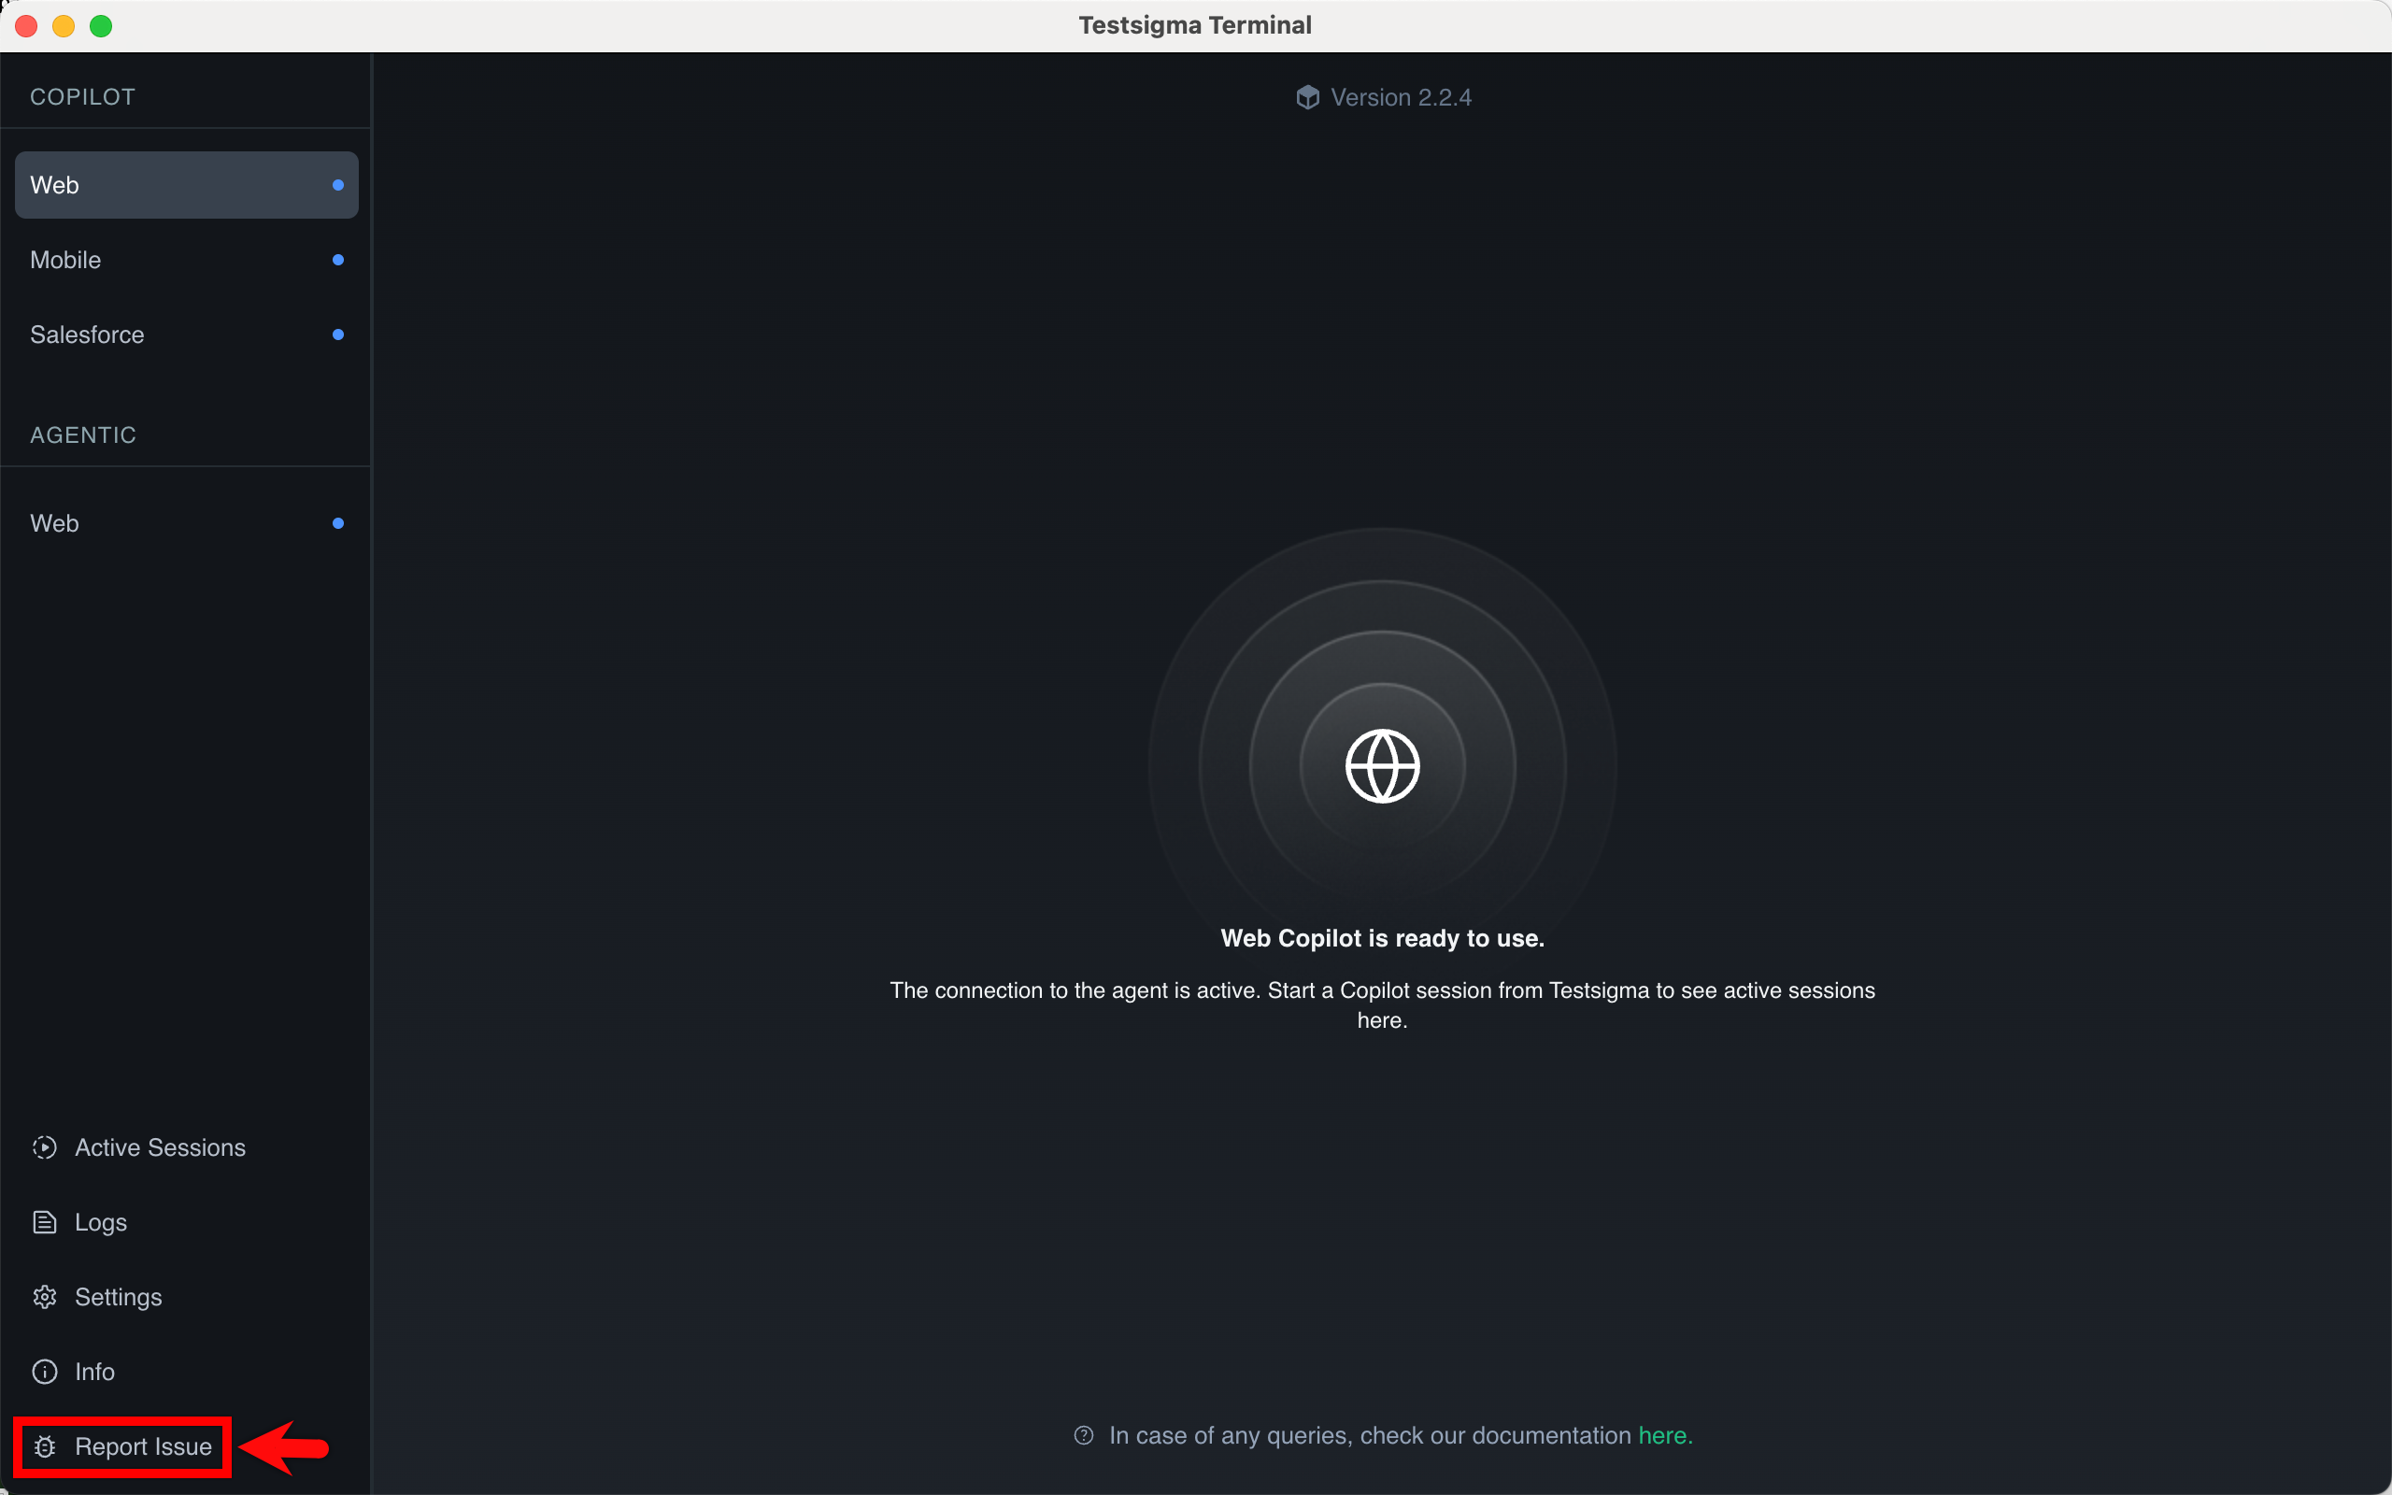
Task: Click the Logs document icon
Action: (45, 1222)
